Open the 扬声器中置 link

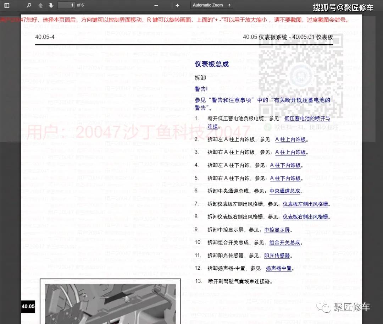click(279, 269)
